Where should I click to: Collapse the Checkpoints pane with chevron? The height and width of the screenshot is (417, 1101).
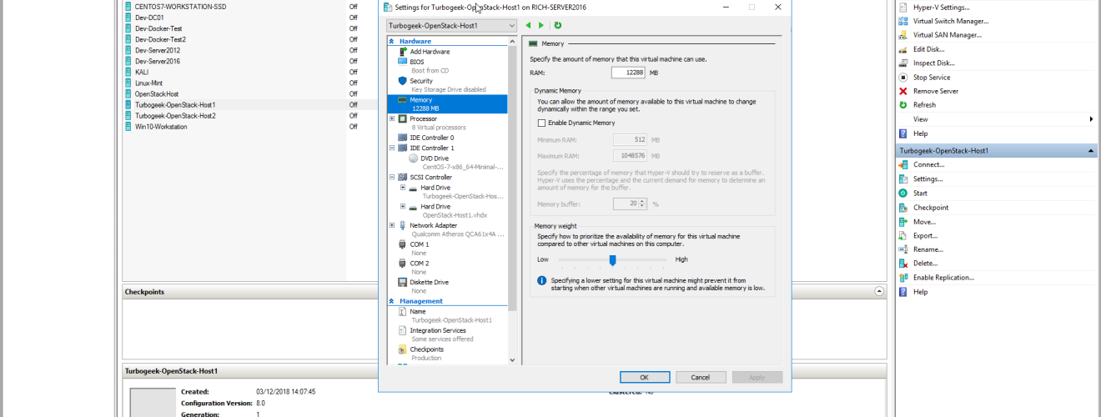[x=879, y=292]
